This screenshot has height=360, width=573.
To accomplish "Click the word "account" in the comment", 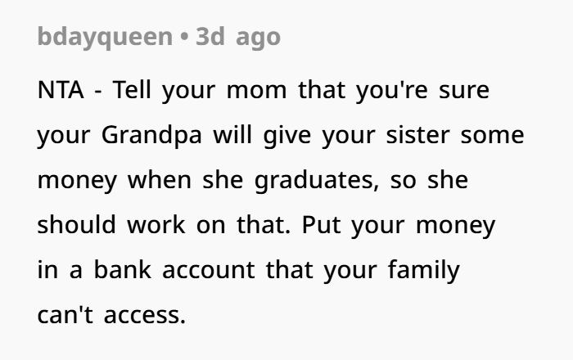I will click(208, 270).
